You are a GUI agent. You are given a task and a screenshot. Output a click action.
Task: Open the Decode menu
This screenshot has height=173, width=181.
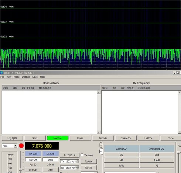pos(26,77)
